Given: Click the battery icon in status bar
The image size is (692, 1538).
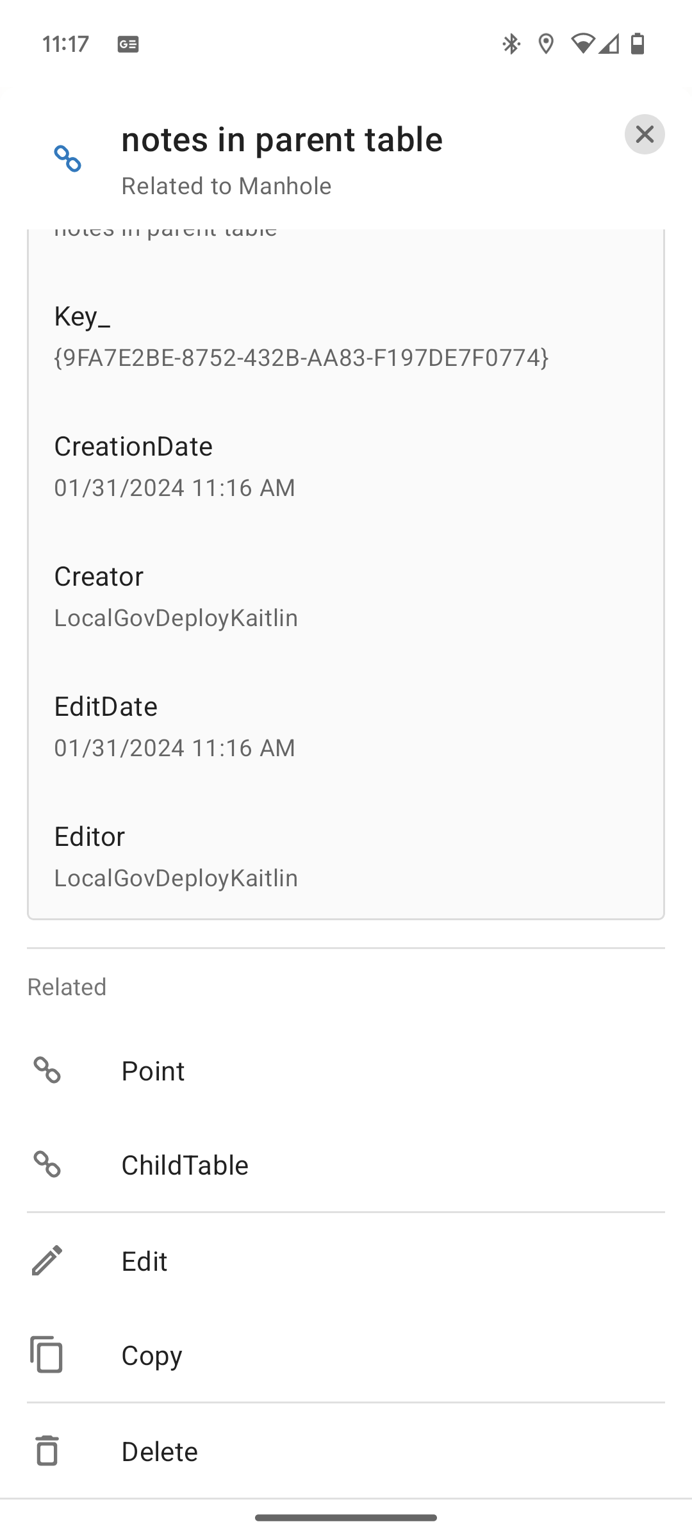Looking at the screenshot, I should tap(638, 44).
